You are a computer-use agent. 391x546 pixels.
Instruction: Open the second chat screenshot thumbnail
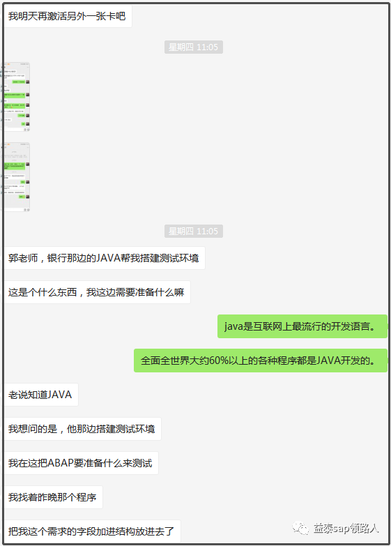(x=17, y=177)
